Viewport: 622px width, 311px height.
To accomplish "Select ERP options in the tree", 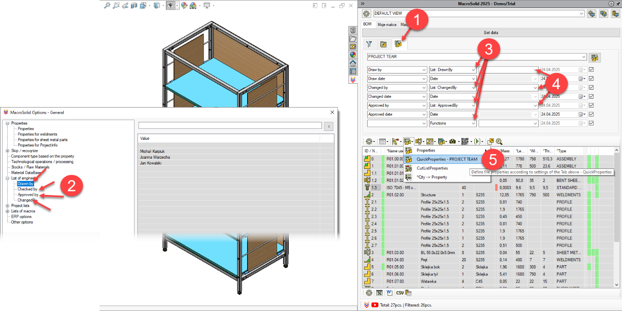I will click(22, 216).
